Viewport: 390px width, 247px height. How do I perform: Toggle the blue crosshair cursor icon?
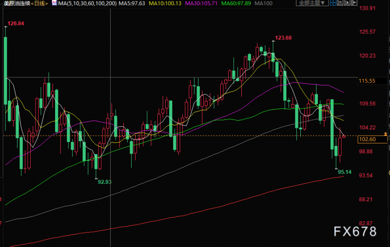[333, 3]
